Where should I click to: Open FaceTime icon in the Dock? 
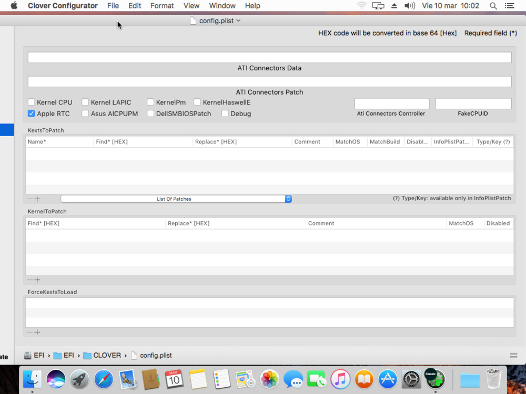pyautogui.click(x=316, y=379)
